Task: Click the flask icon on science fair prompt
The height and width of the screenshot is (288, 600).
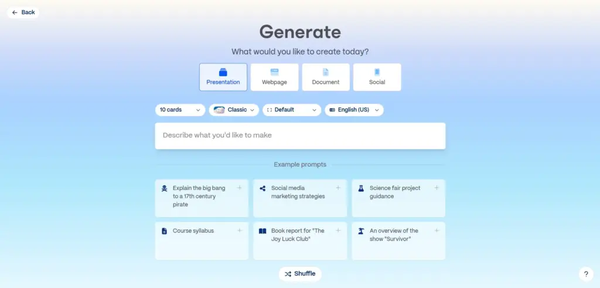Action: [x=361, y=189]
